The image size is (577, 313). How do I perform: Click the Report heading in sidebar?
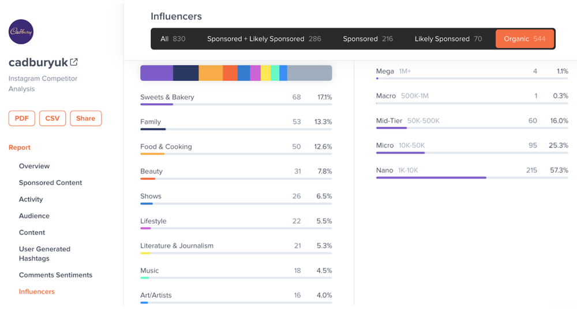click(20, 148)
